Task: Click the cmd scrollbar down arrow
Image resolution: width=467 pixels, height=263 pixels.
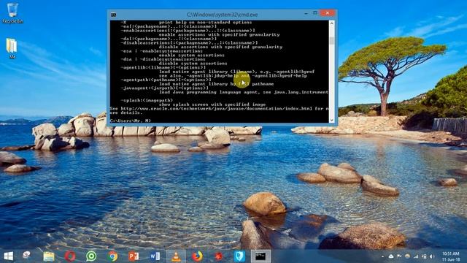Action: (x=332, y=120)
